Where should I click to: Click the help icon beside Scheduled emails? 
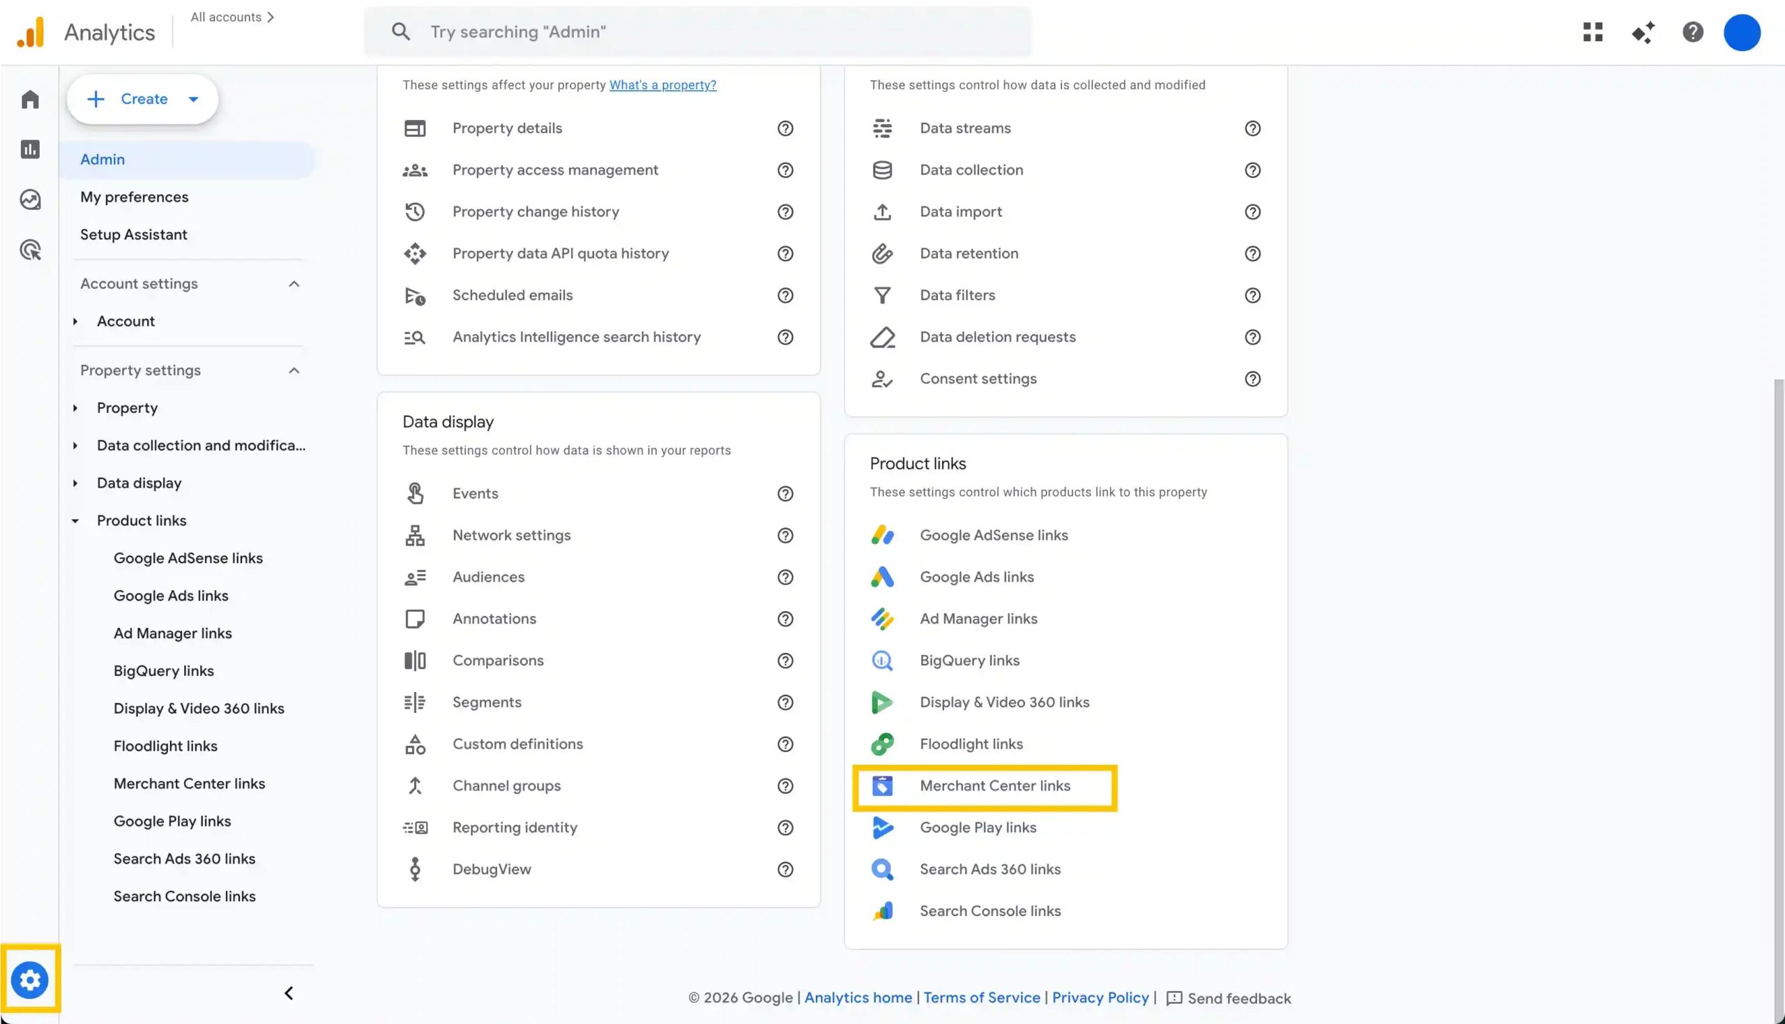pyautogui.click(x=785, y=295)
